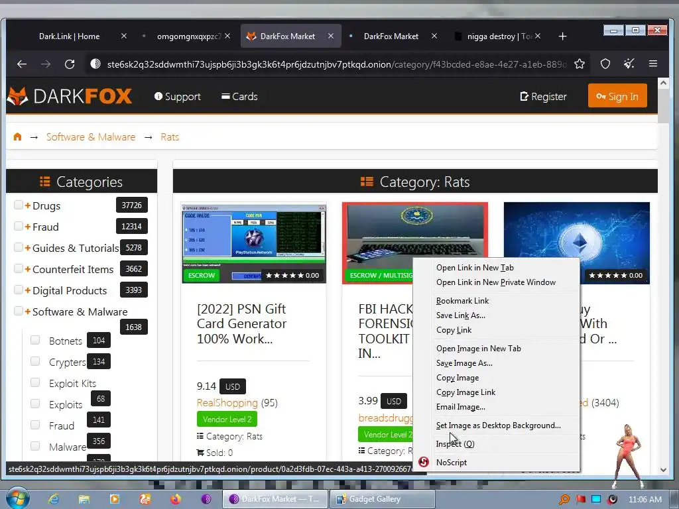679x509 pixels.
Task: Expand Guides & Tutorials plus sign
Action: (28, 248)
